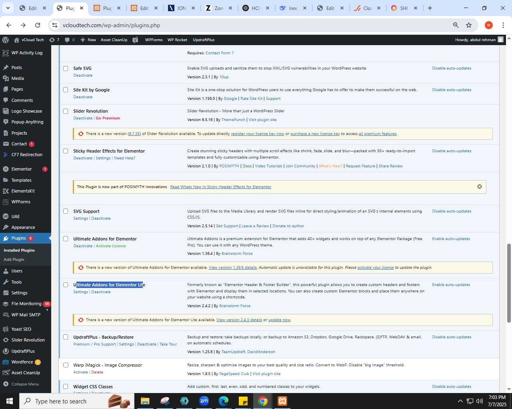The width and height of the screenshot is (512, 409).
Task: Open WPForms admin bar menu
Action: pyautogui.click(x=154, y=40)
